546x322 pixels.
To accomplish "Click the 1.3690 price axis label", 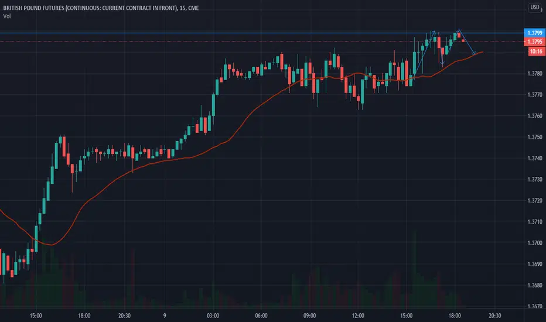I will pyautogui.click(x=535, y=264).
